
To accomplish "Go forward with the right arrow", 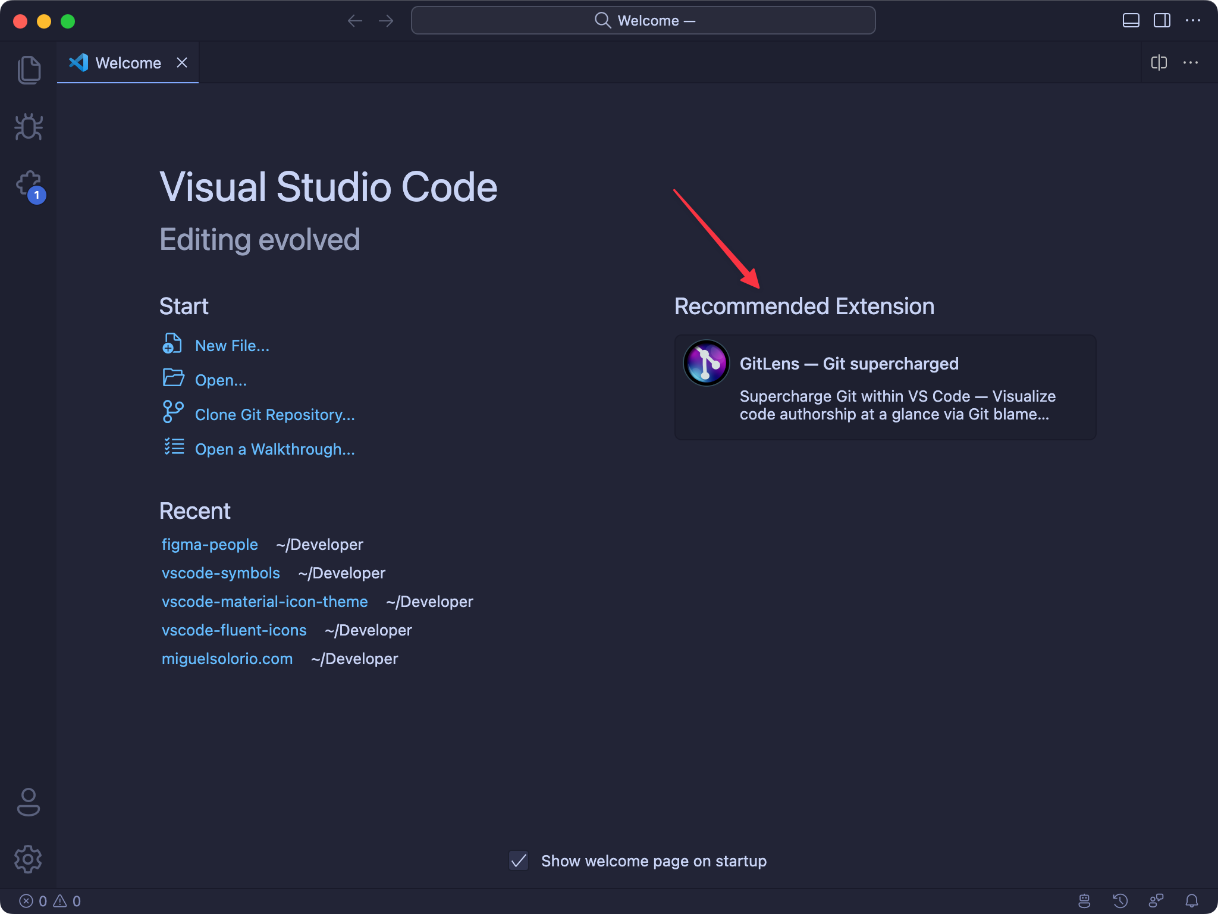I will (x=386, y=21).
